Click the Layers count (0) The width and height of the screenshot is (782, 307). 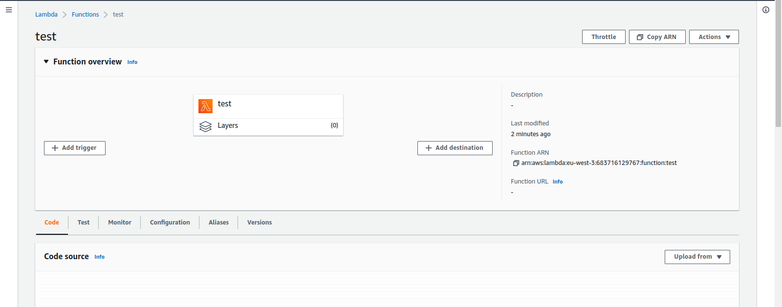(334, 125)
